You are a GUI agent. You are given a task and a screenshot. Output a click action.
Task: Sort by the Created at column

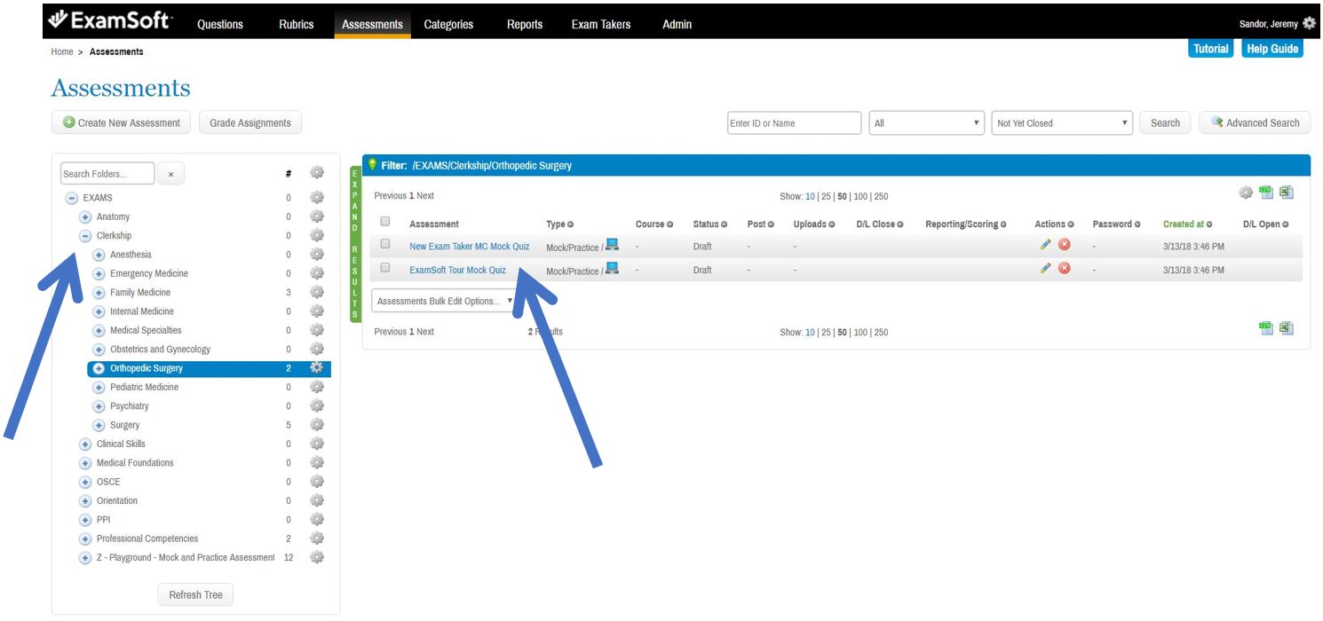pyautogui.click(x=1187, y=224)
